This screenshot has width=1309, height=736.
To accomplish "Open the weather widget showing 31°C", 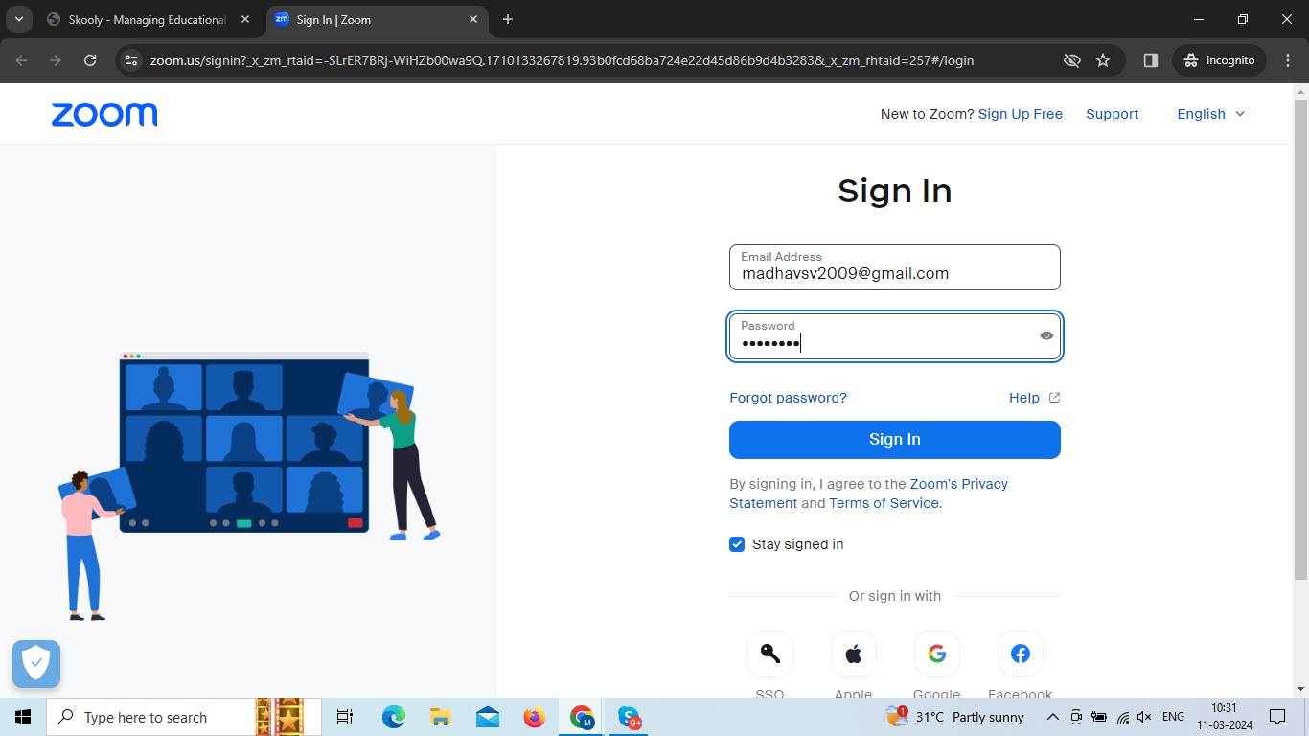I will point(955,717).
